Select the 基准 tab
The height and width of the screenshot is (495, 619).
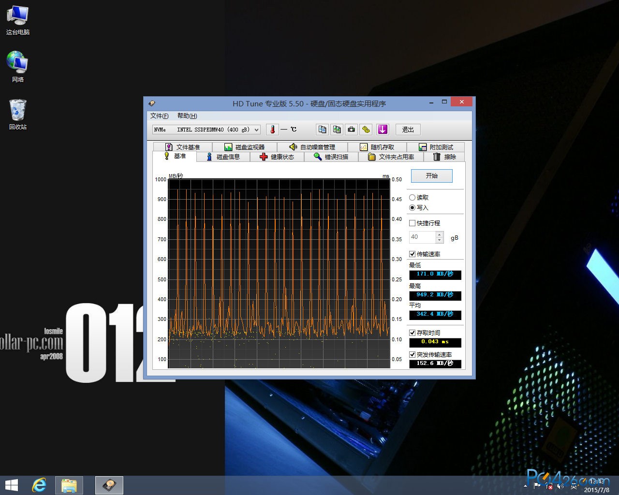[x=175, y=156]
